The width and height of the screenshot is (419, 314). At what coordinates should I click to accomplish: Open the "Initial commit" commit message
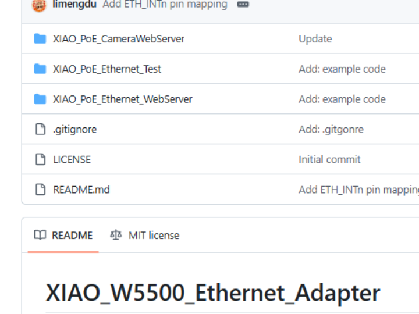point(329,159)
